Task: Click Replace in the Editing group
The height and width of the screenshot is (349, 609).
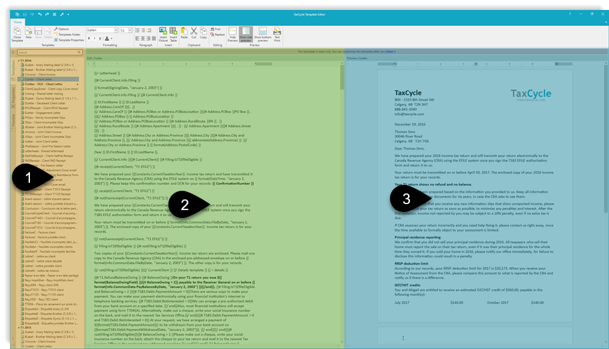Action: (x=218, y=35)
